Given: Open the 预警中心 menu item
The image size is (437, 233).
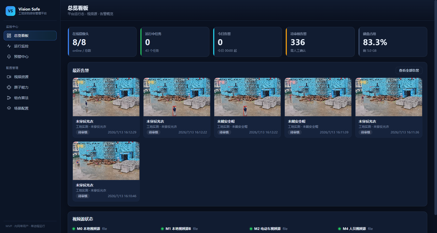Looking at the screenshot, I should (x=30, y=57).
